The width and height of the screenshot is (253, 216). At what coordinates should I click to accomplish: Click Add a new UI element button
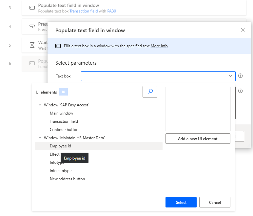click(x=198, y=139)
